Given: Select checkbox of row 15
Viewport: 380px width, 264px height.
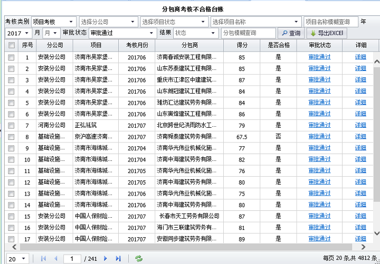Looking at the screenshot, I should click(x=11, y=217).
